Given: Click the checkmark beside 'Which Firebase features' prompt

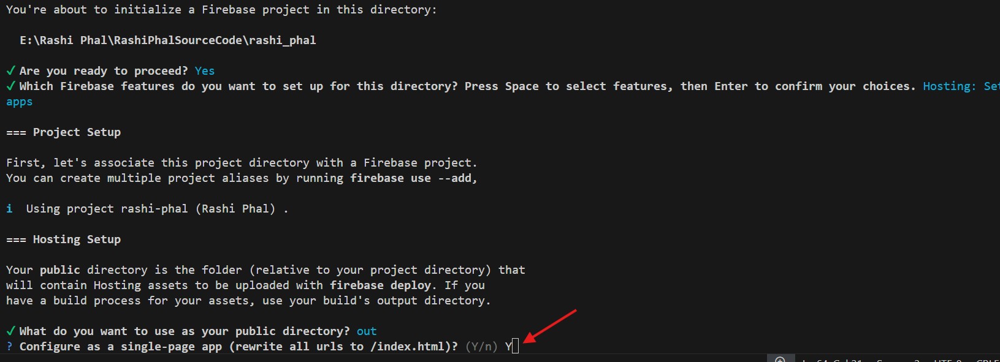Looking at the screenshot, I should click(10, 86).
